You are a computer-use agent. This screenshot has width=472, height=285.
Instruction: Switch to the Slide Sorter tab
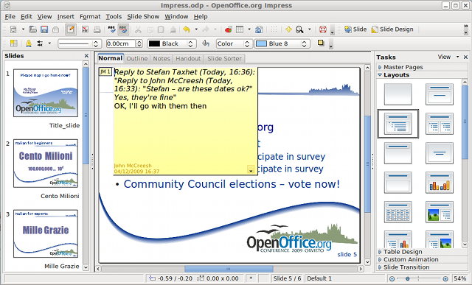[x=224, y=59]
